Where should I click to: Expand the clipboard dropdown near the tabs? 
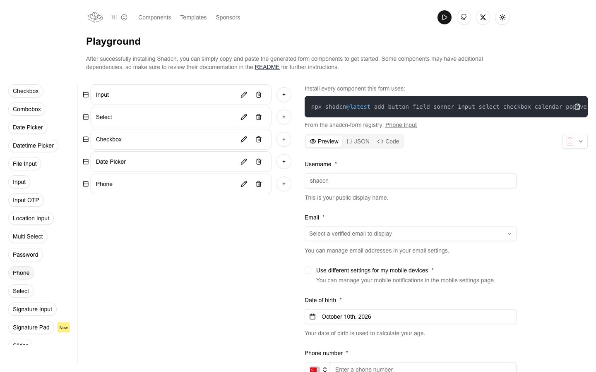tap(575, 141)
